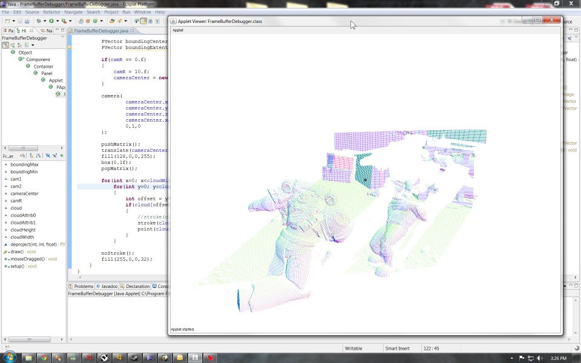Screen dimensions: 581x363
Task: Minimize the Hierarchy view panel
Action: click(x=57, y=30)
